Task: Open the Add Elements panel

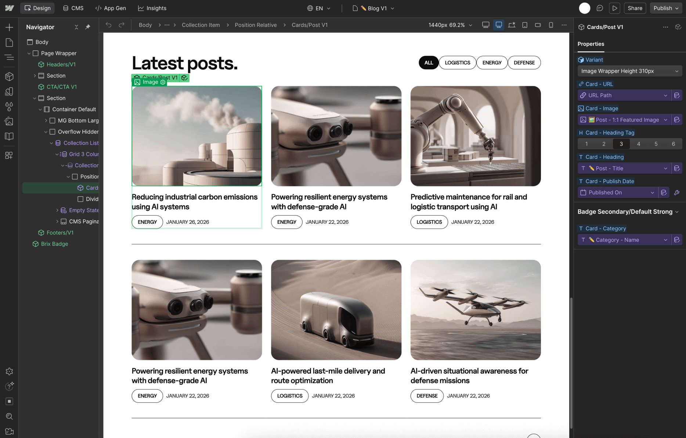Action: point(9,27)
